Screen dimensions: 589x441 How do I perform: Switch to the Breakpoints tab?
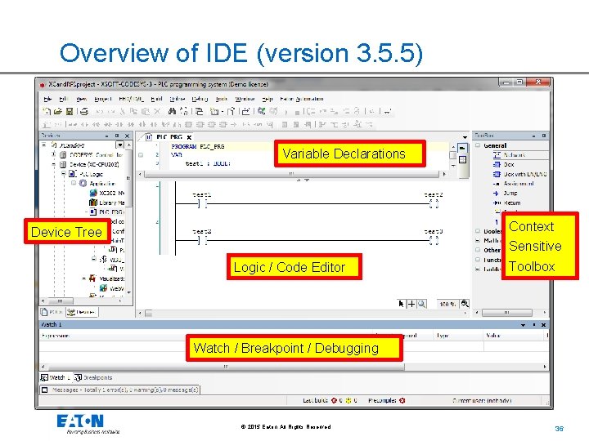pyautogui.click(x=93, y=377)
